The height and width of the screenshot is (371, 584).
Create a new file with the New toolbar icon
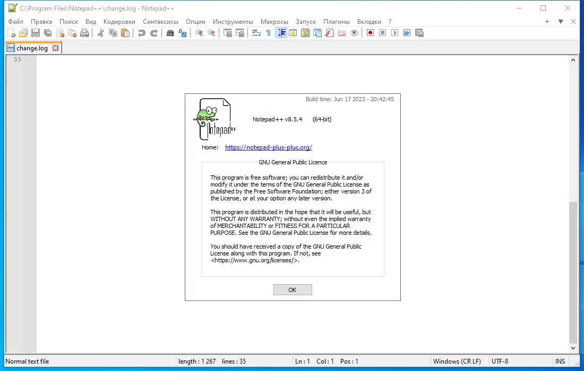[12, 33]
